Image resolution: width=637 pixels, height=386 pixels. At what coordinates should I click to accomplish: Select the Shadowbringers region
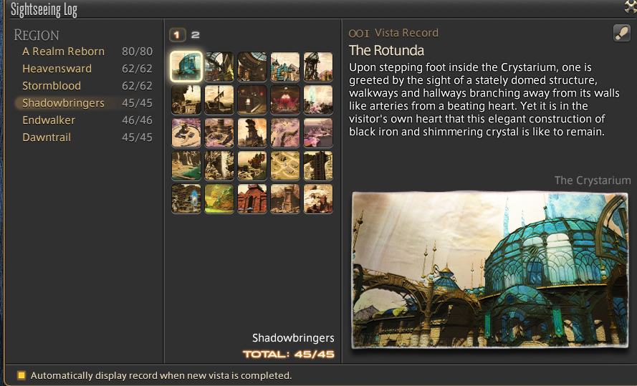pyautogui.click(x=63, y=103)
